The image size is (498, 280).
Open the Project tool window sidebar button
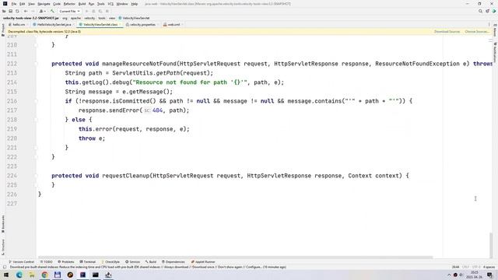3,30
